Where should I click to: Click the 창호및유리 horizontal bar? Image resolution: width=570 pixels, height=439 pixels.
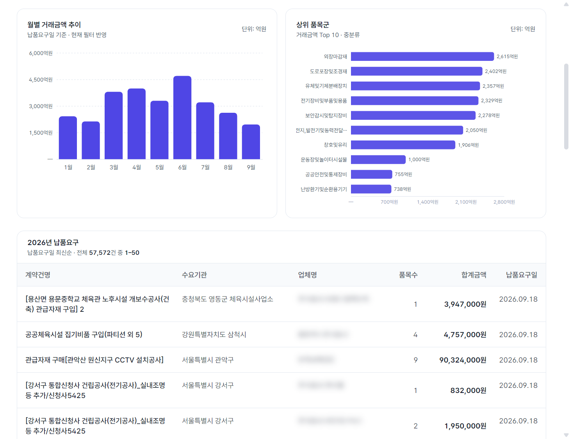pos(403,145)
